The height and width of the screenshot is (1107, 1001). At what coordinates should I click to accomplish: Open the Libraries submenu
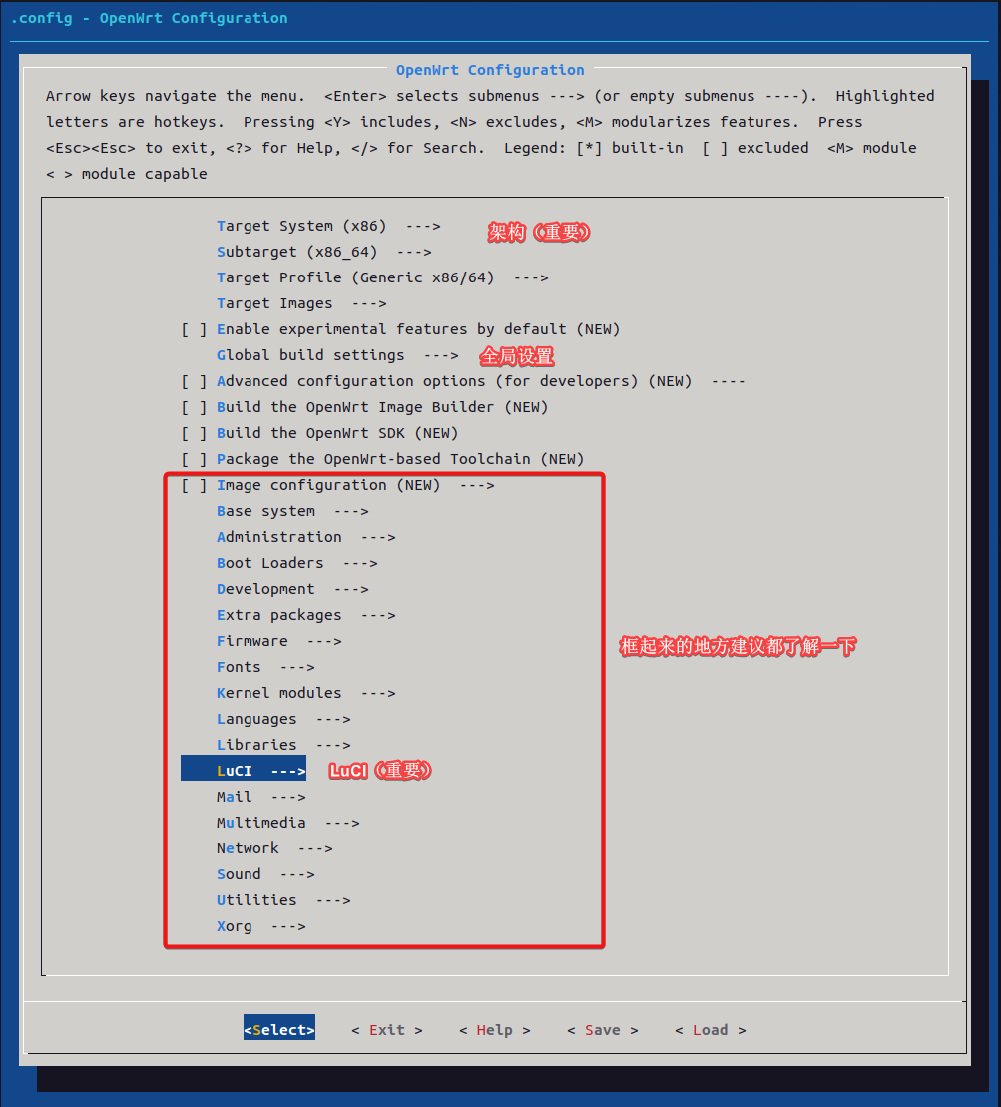pos(283,745)
